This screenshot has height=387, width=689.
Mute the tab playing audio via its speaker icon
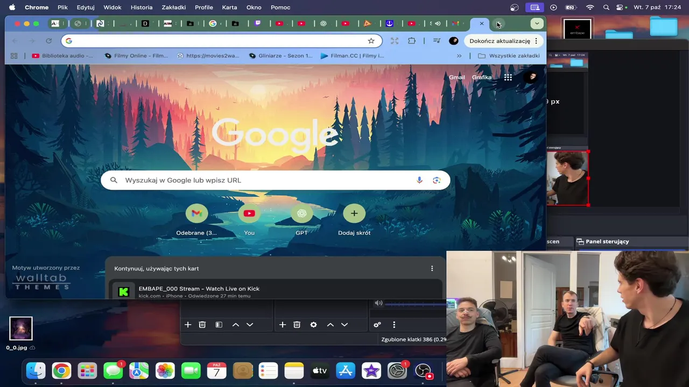(438, 24)
